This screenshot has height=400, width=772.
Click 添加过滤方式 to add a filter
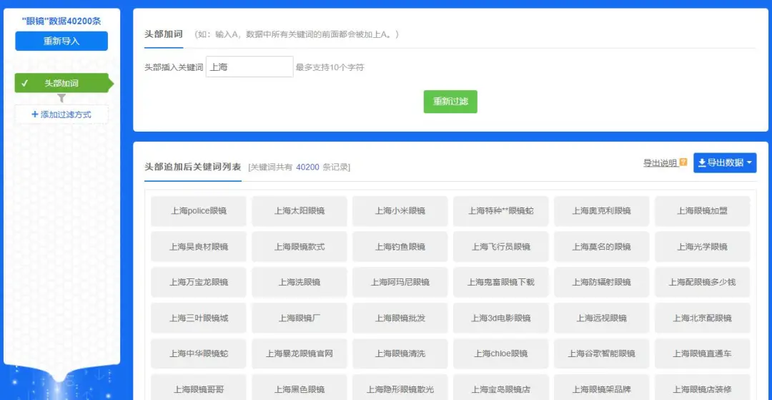tap(61, 114)
